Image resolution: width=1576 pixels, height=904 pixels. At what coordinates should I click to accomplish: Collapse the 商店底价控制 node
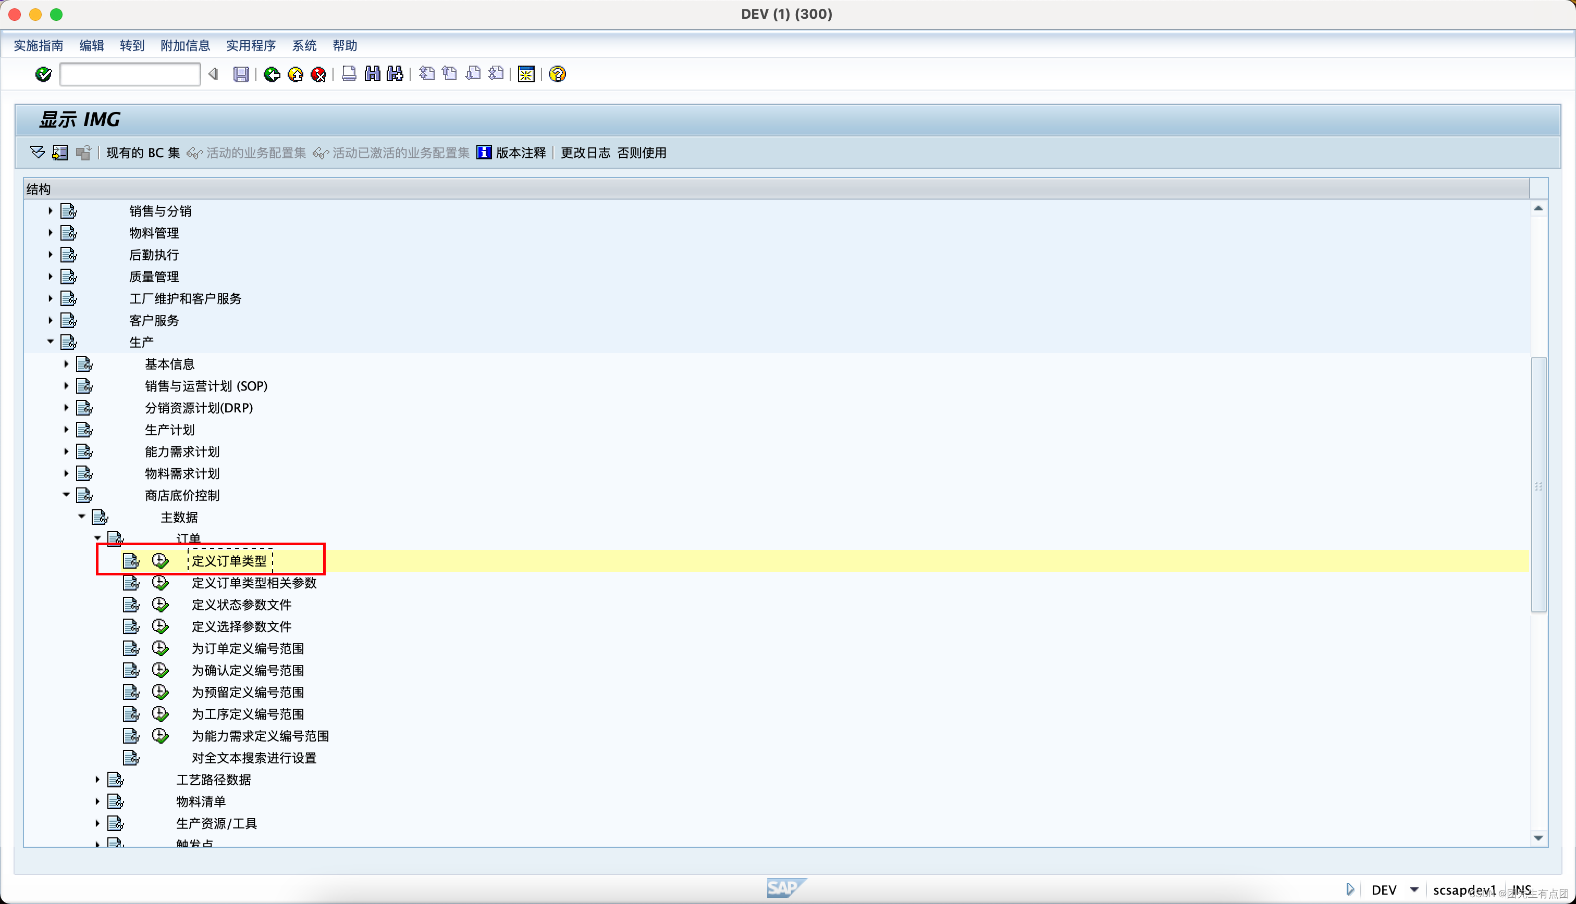click(x=66, y=495)
